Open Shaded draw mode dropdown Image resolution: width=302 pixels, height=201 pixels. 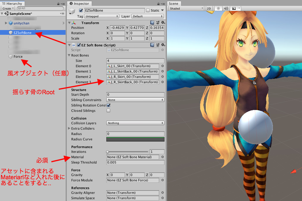pos(186,9)
